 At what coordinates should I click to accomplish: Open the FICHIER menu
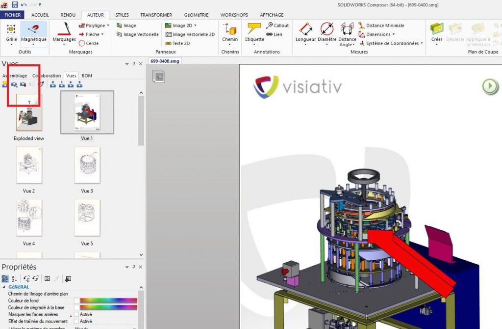[x=12, y=15]
